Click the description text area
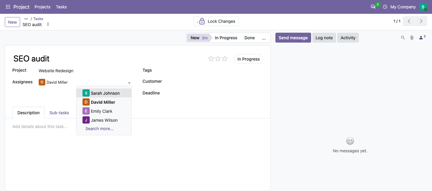The width and height of the screenshot is (432, 191). tap(138, 127)
